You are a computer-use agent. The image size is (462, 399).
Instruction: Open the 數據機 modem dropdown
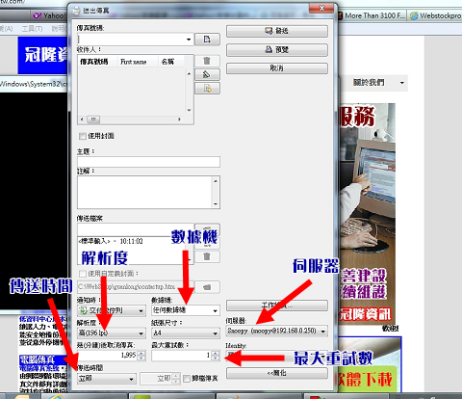click(x=186, y=310)
